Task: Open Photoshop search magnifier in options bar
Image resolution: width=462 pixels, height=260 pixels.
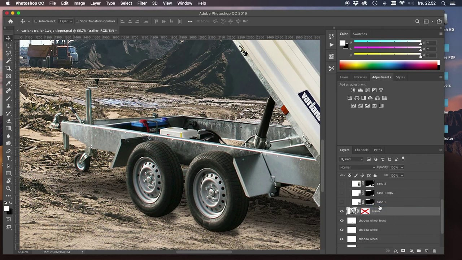Action: [418, 21]
